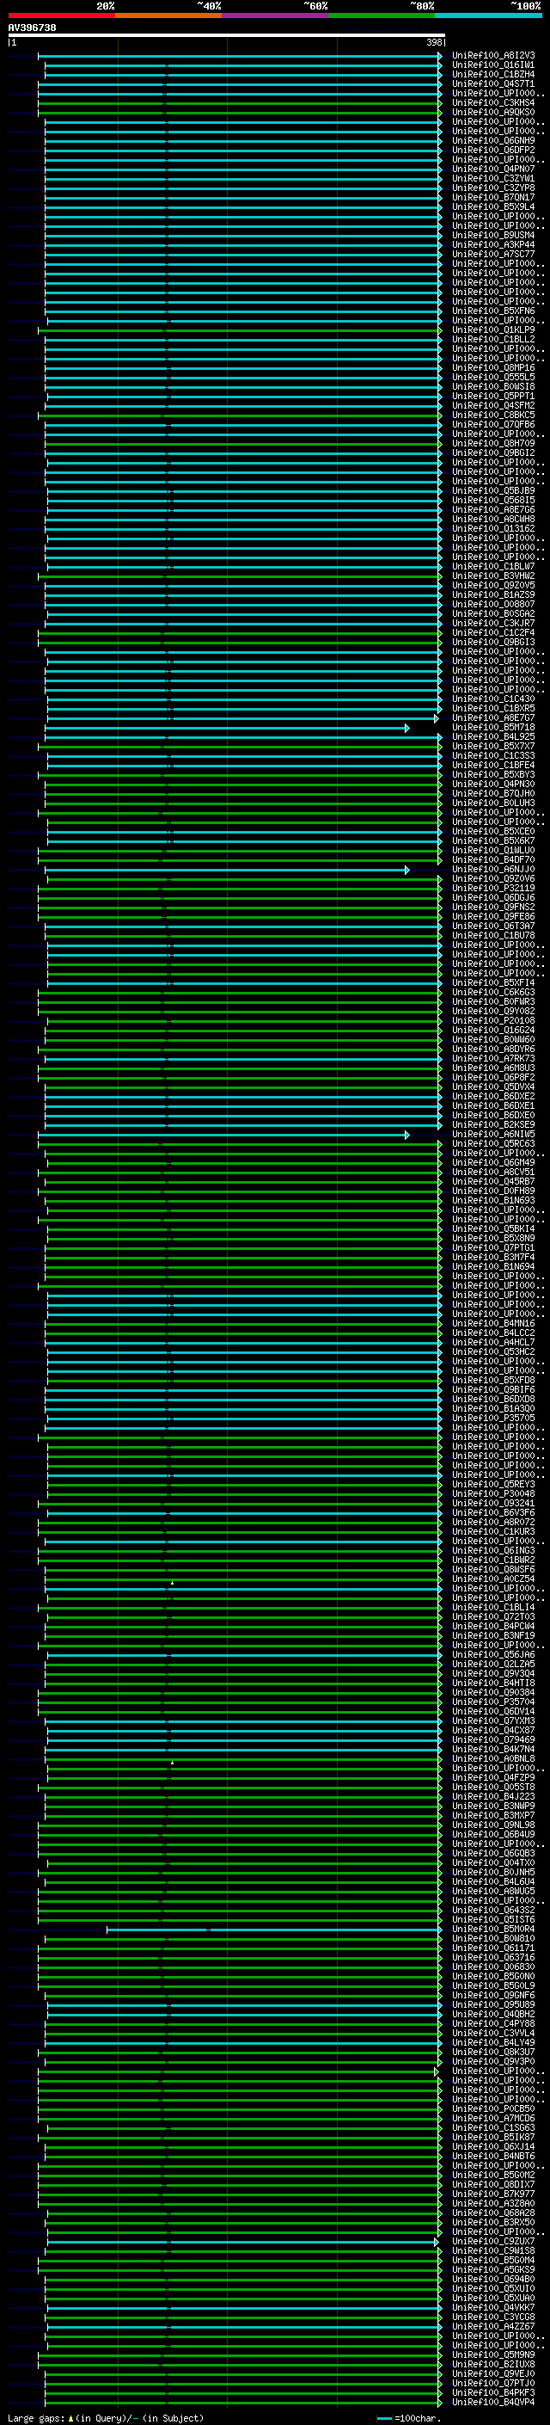
Task: Click the label UniRef100_Q4PN07
Action: coord(492,169)
